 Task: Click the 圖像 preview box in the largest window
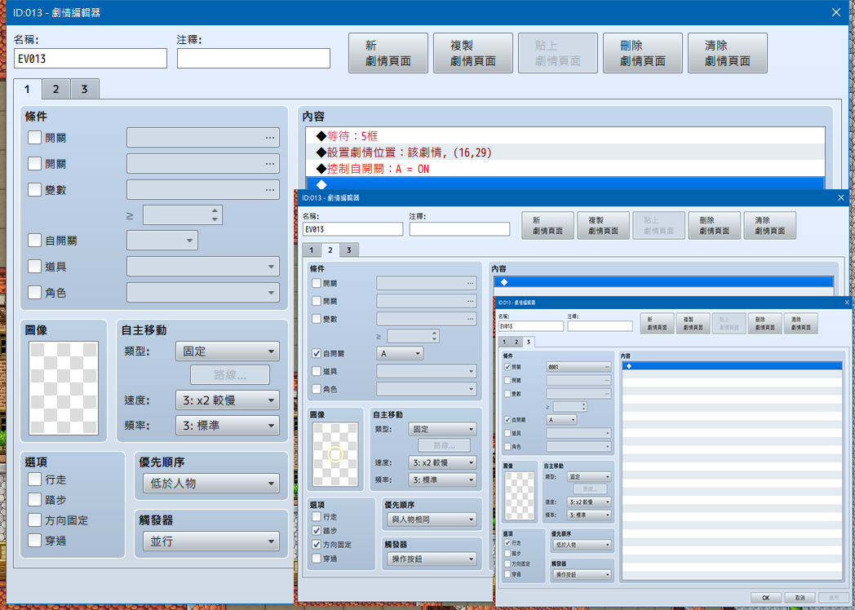(x=64, y=388)
